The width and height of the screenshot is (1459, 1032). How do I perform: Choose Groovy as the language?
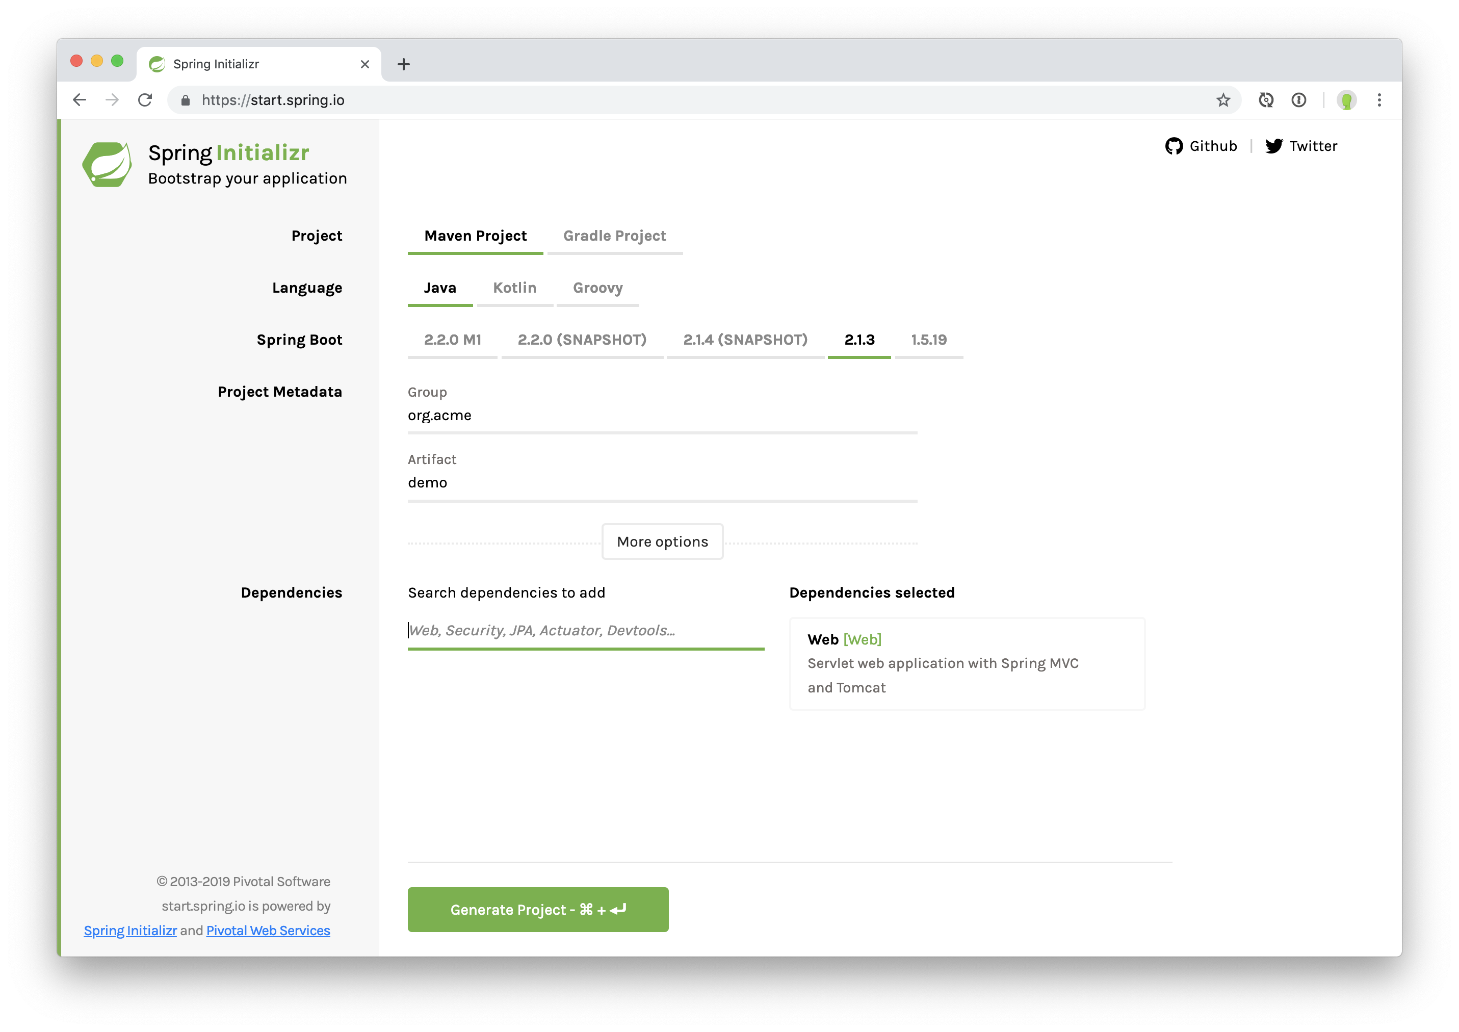click(x=598, y=289)
